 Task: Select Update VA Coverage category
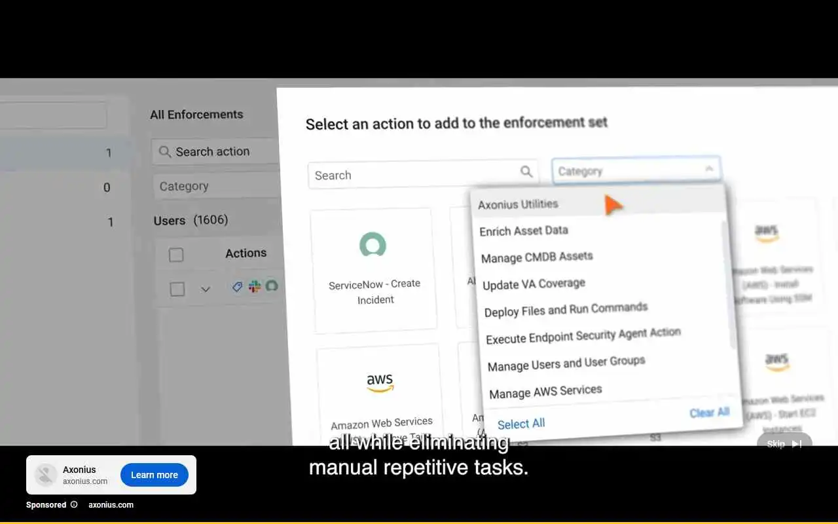534,284
